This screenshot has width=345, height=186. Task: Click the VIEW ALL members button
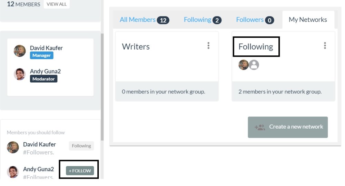pyautogui.click(x=57, y=4)
